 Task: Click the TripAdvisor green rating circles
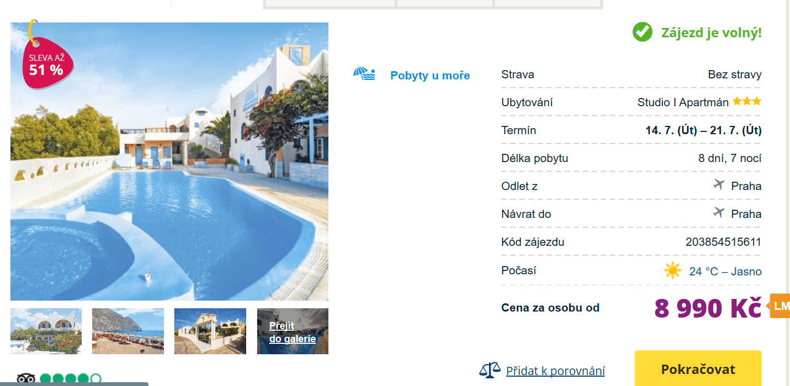tap(71, 379)
